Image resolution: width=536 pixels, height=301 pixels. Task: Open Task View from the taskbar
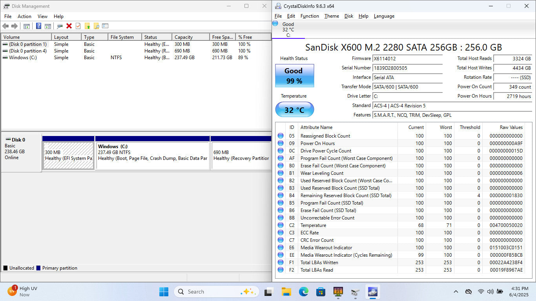[269, 292]
